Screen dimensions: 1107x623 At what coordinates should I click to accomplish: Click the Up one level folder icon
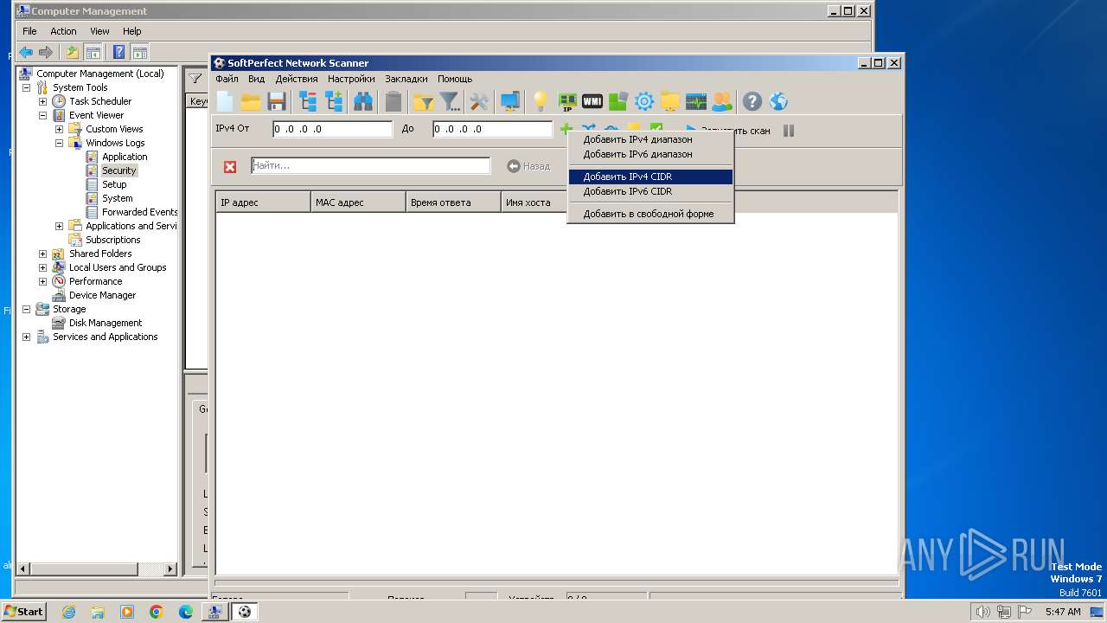pyautogui.click(x=73, y=52)
